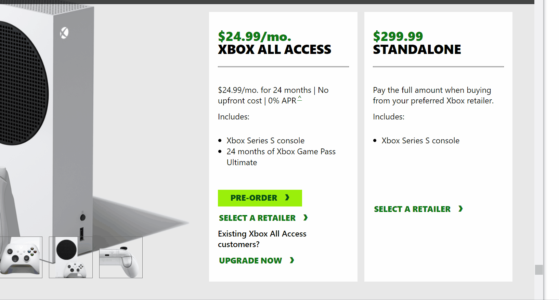The height and width of the screenshot is (300, 559).
Task: Click the chevron arrow inside the PRE-ORDER button
Action: click(x=287, y=198)
